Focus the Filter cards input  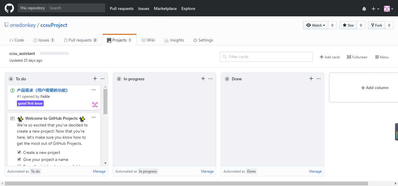click(266, 57)
